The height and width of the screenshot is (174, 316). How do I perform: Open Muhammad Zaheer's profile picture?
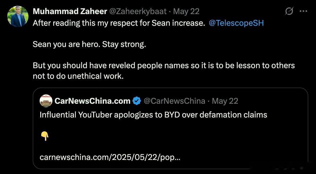coord(18,16)
